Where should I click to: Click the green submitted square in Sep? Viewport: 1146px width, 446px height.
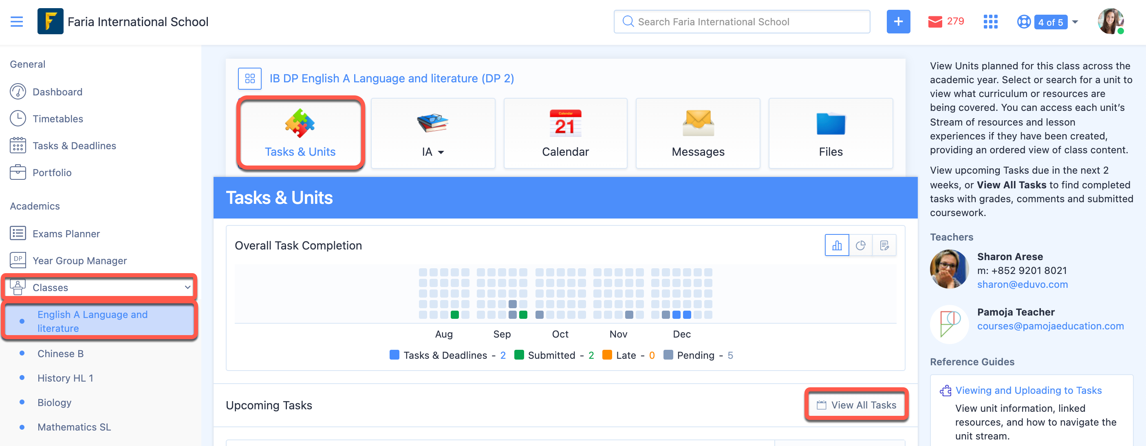[x=523, y=315]
